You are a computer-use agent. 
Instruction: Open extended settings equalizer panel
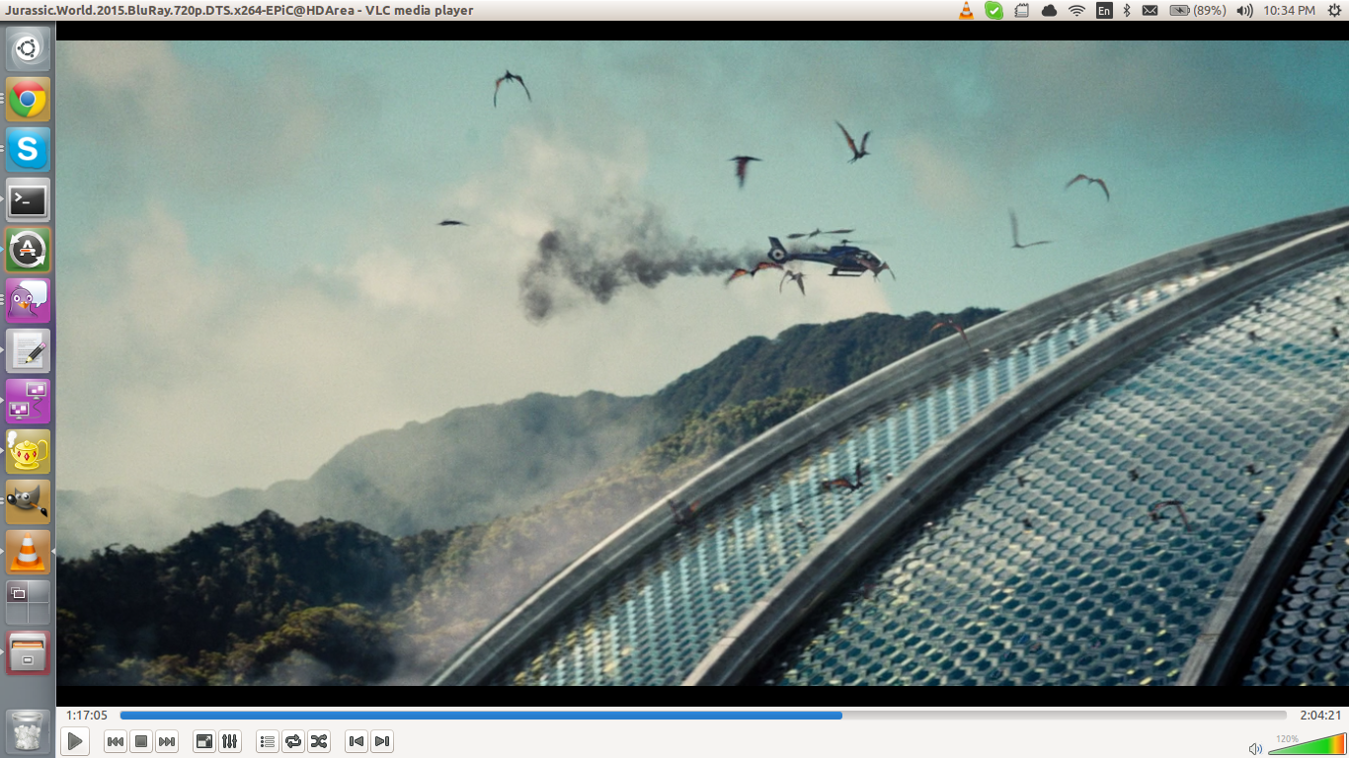[x=229, y=741]
